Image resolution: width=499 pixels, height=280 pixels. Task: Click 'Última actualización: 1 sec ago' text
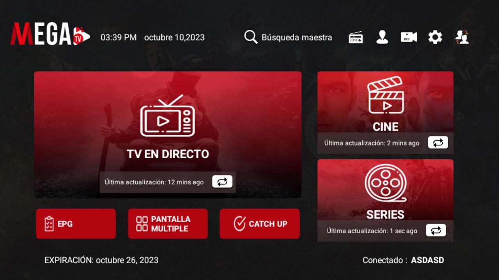click(x=372, y=231)
